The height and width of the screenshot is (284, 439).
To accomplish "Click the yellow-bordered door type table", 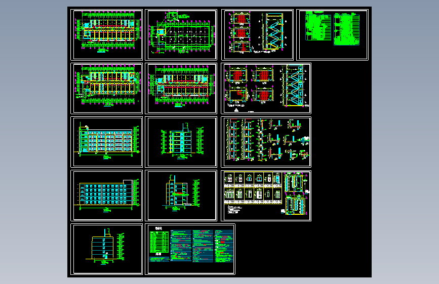I will 253,188.
